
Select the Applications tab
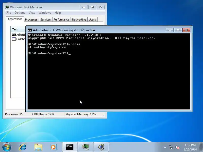(15, 19)
